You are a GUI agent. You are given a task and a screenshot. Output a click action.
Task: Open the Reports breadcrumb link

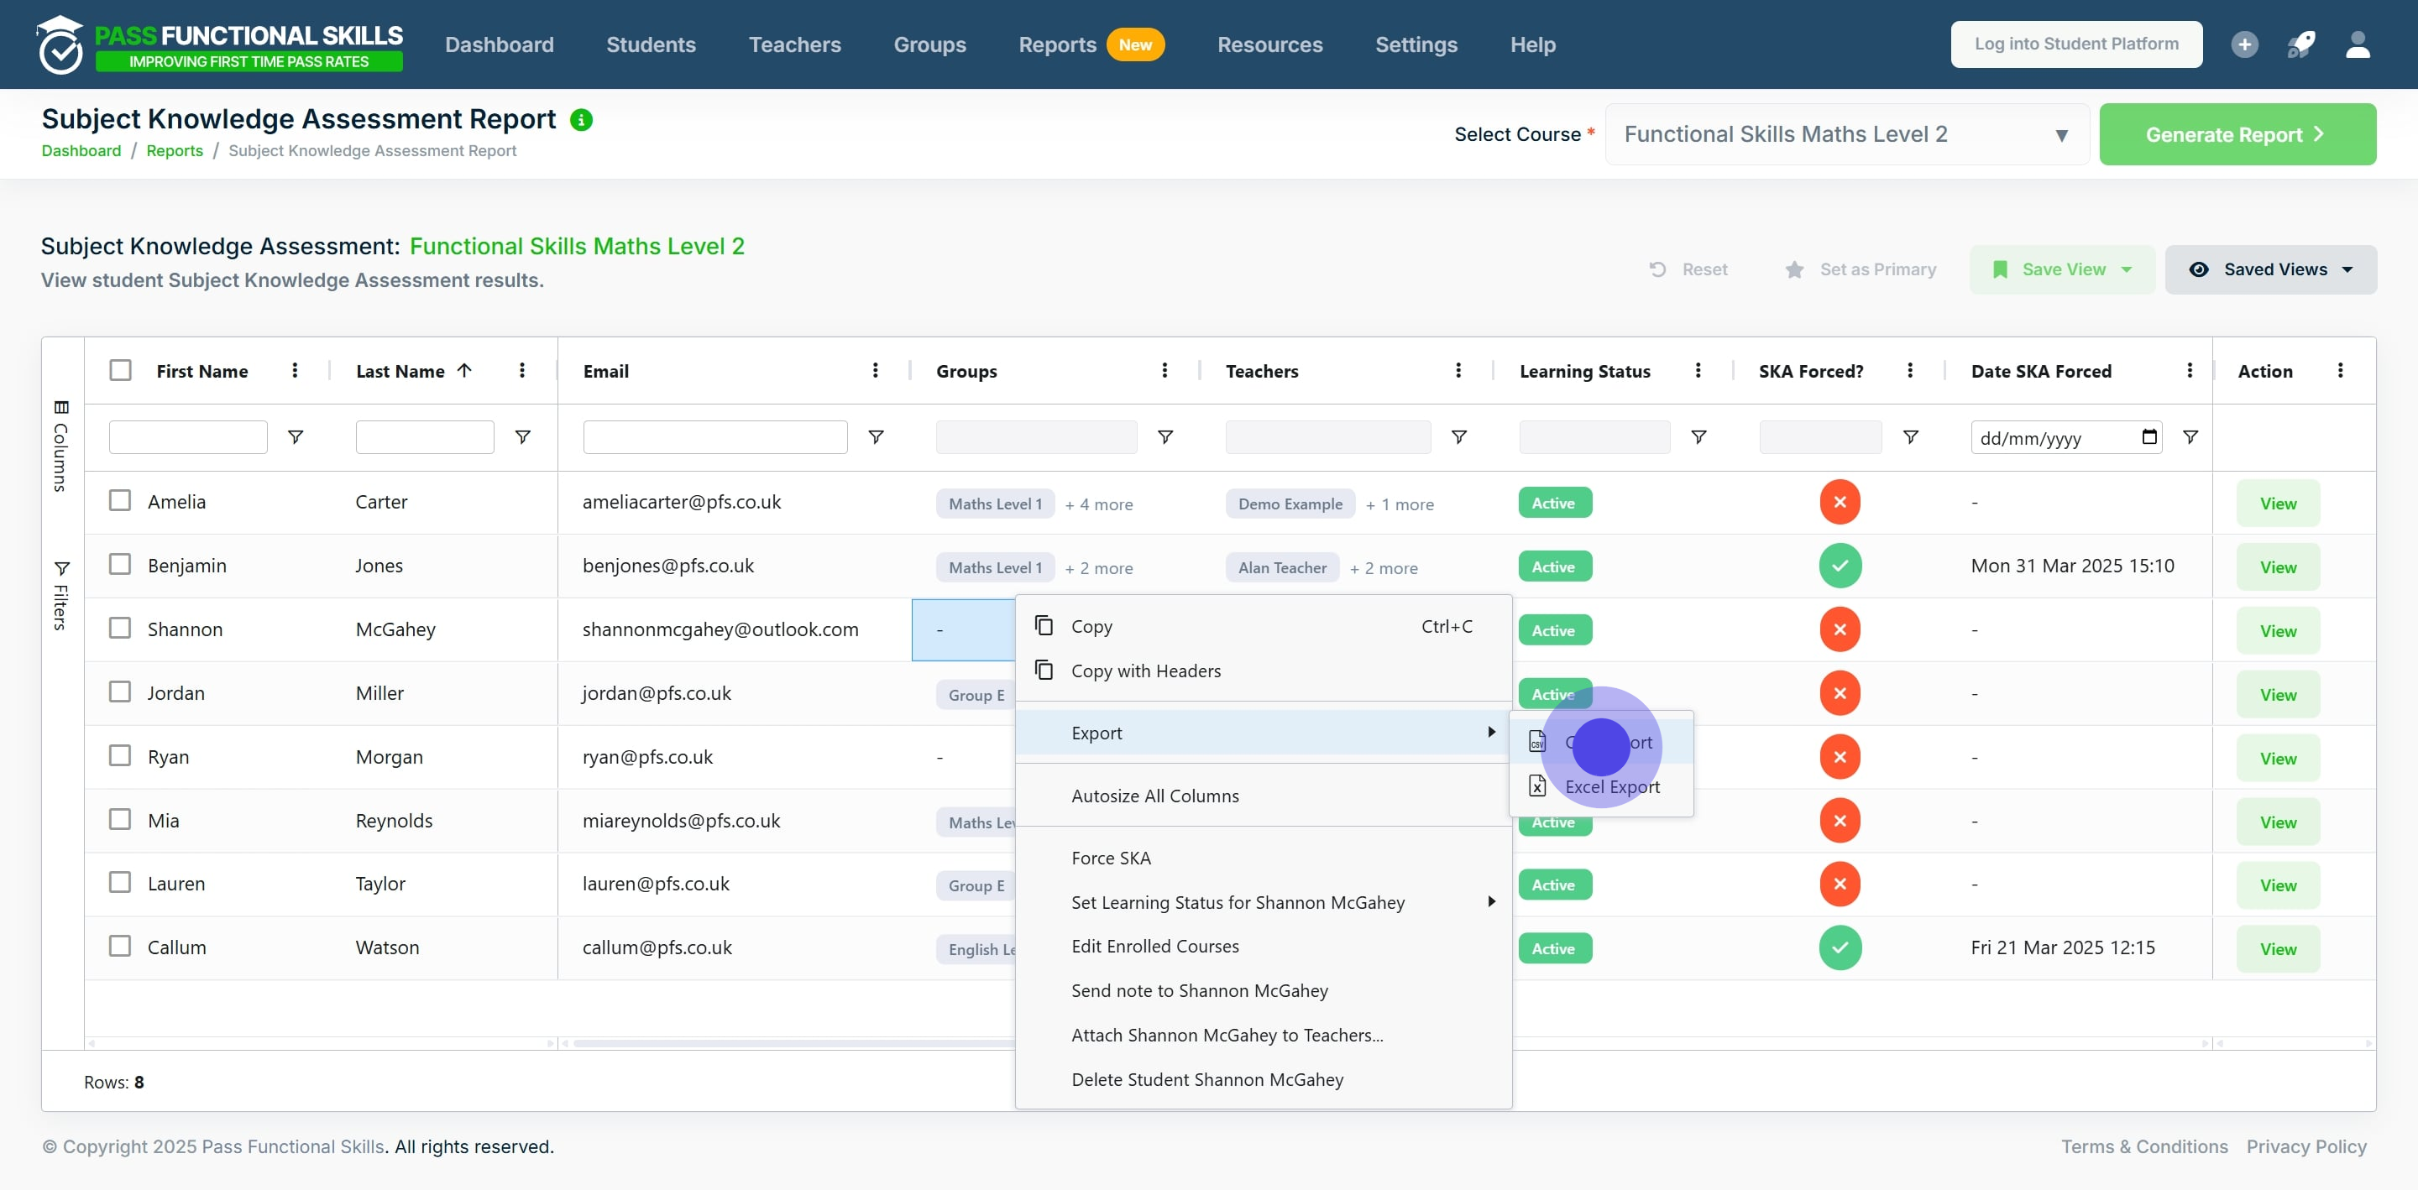click(x=175, y=150)
